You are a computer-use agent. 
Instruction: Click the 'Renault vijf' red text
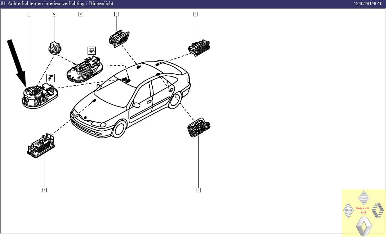[x=363, y=210]
